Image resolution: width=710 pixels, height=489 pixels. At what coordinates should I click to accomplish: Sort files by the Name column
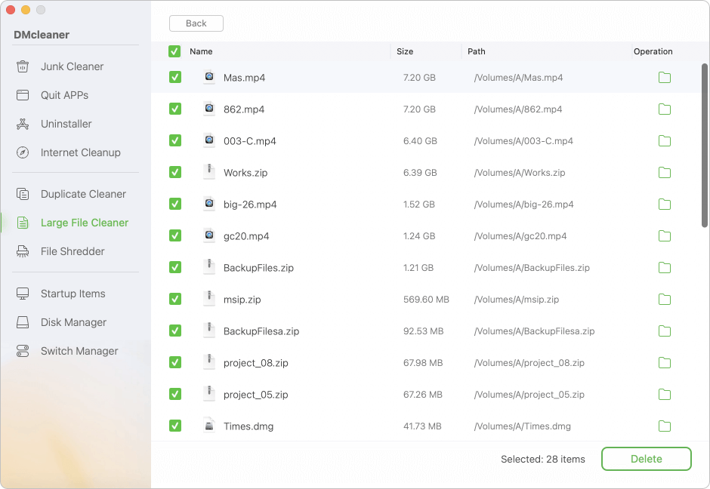(x=200, y=51)
